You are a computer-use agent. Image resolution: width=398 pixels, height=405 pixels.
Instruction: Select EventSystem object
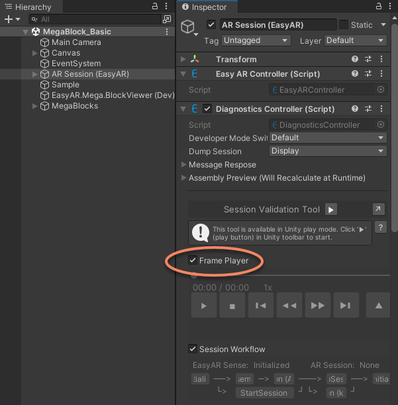[76, 64]
